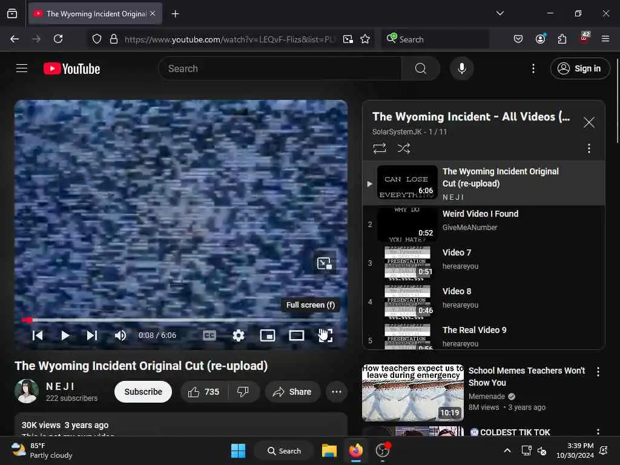The width and height of the screenshot is (620, 465).
Task: Click the Firefox search bar
Action: (x=435, y=39)
